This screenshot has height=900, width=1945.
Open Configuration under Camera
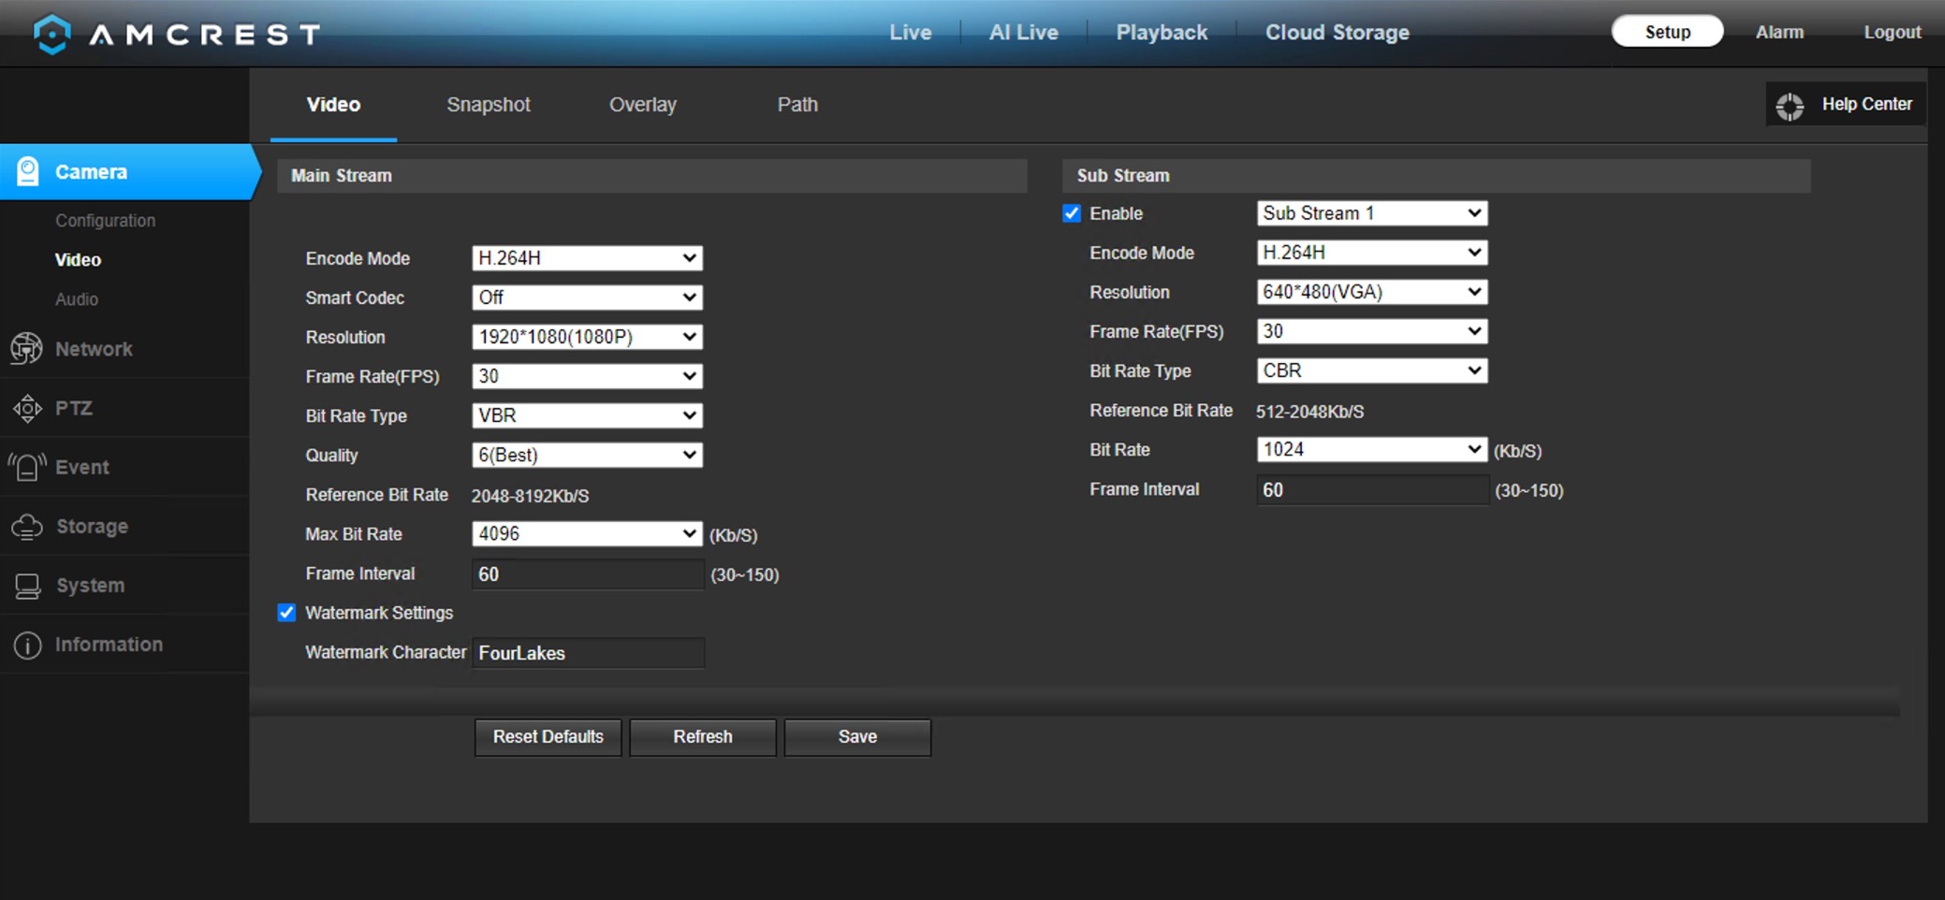tap(105, 221)
